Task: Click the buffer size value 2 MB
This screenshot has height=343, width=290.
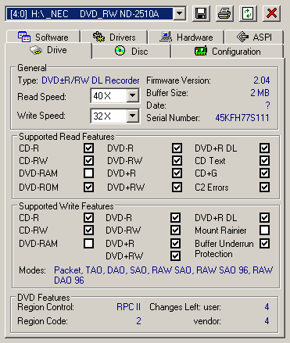Action: point(260,93)
